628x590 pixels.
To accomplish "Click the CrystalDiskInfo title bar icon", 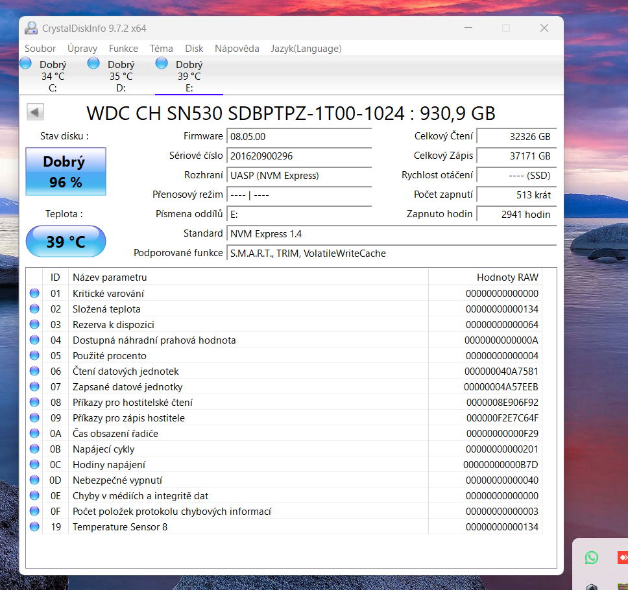I will (31, 28).
